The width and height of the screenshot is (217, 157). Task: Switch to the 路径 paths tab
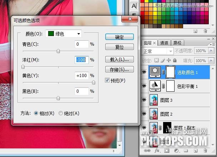pos(177,43)
